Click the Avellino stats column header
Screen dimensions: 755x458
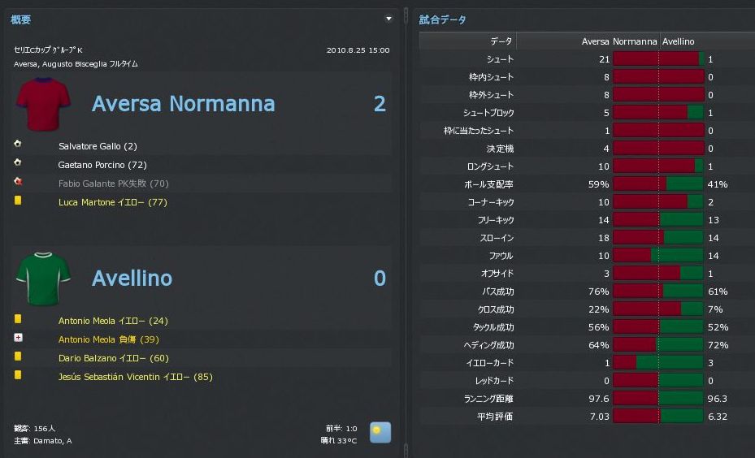coord(679,41)
